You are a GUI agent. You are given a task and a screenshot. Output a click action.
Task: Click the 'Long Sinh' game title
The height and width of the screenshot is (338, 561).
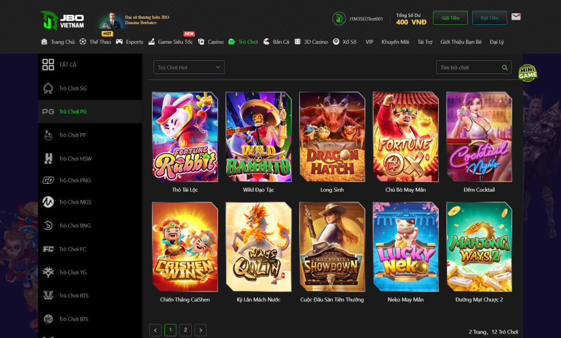[x=332, y=190]
